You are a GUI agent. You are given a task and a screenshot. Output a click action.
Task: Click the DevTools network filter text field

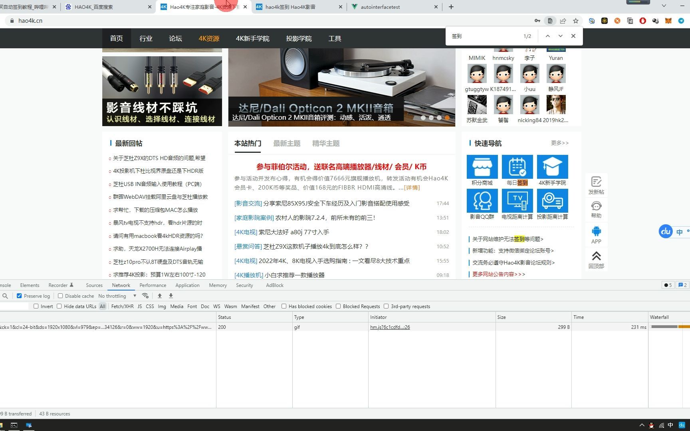[14, 306]
